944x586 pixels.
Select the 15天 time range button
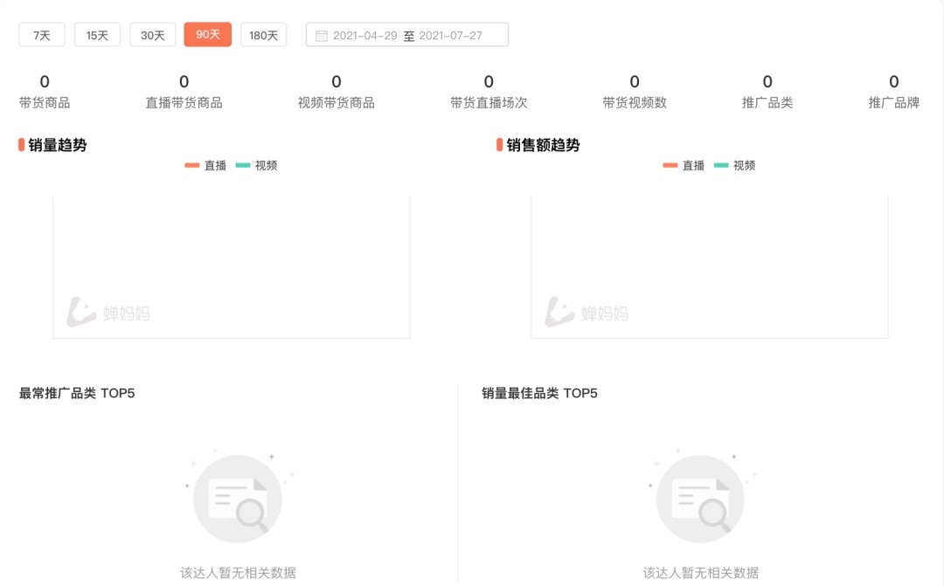97,35
